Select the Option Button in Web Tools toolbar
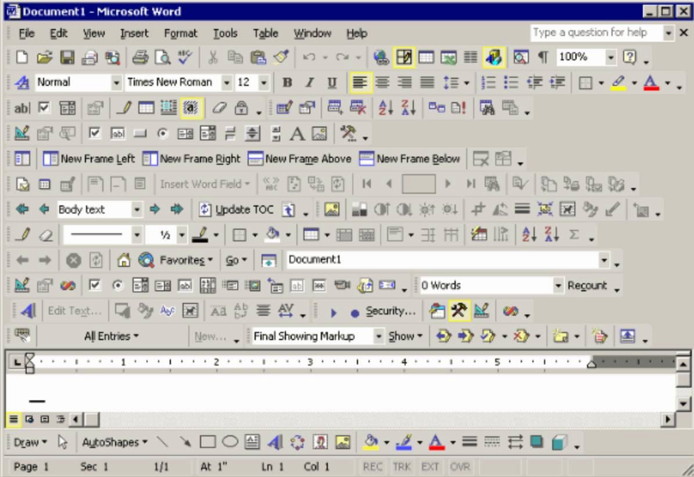694x477 pixels. click(117, 285)
